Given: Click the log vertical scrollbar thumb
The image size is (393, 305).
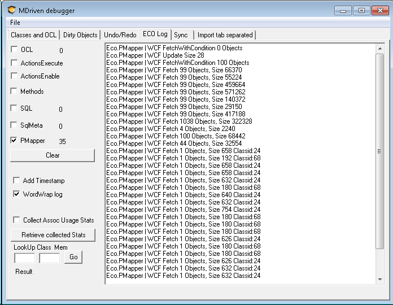Looking at the screenshot, I should tap(380, 151).
